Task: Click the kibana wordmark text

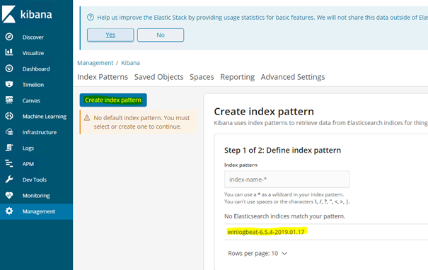Action: tap(36, 14)
